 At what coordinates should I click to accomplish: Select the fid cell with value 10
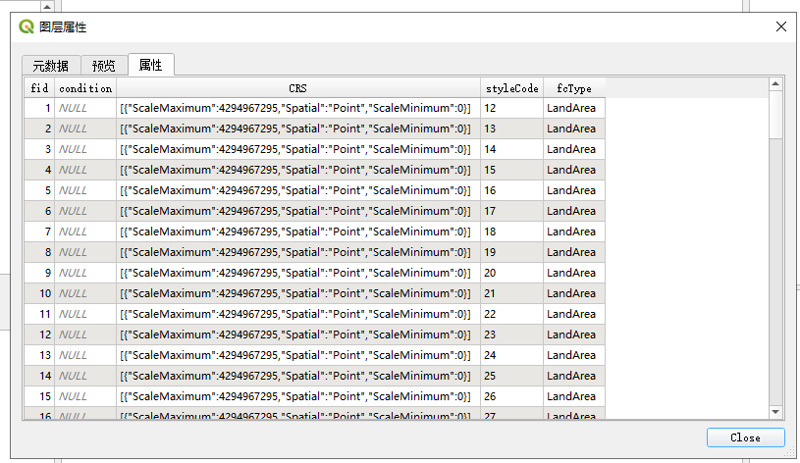(39, 293)
